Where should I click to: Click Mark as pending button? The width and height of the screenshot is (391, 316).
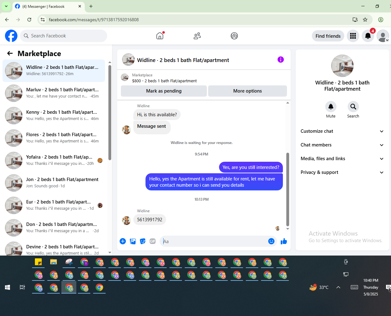pyautogui.click(x=164, y=91)
